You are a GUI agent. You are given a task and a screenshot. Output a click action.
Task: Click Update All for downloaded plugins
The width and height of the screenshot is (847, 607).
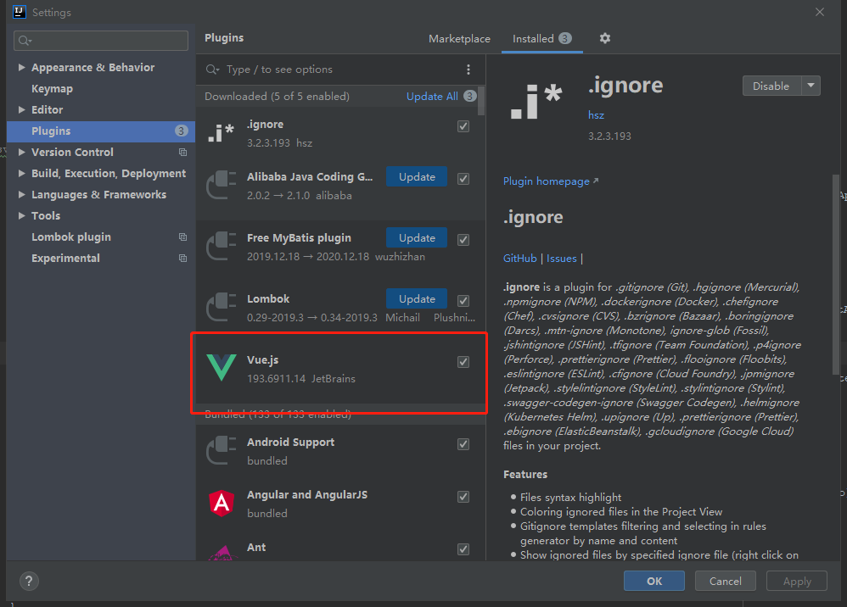pyautogui.click(x=434, y=96)
